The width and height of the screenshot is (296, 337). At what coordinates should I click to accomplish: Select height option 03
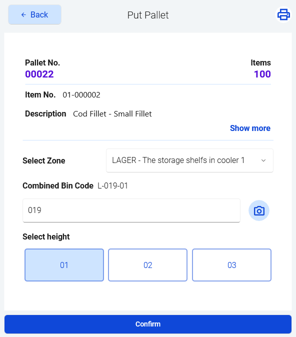click(x=231, y=265)
